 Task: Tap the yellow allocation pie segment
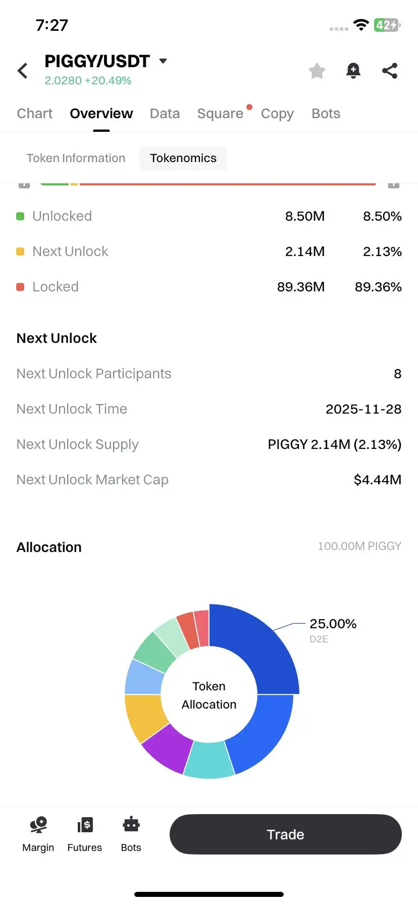click(x=144, y=715)
